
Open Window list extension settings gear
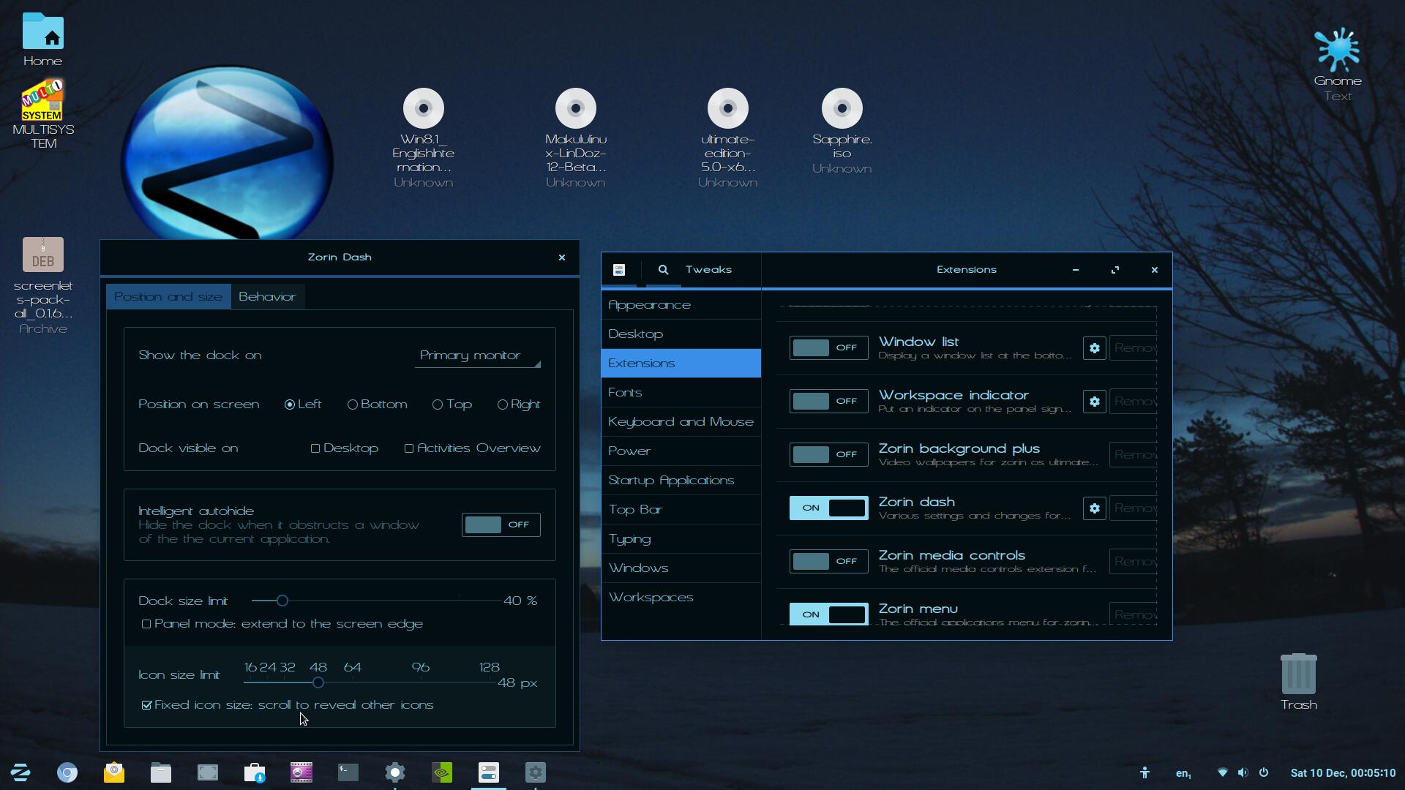(1094, 348)
